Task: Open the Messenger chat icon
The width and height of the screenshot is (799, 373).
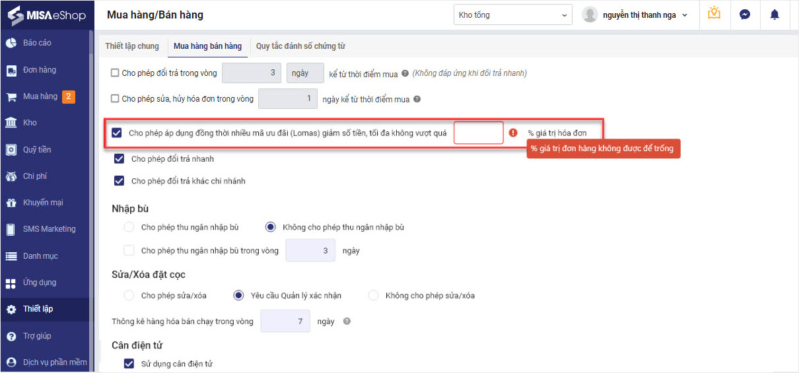Action: 744,15
